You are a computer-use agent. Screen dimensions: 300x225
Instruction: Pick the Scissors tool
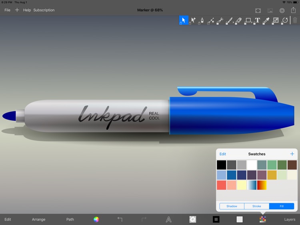pos(220,20)
